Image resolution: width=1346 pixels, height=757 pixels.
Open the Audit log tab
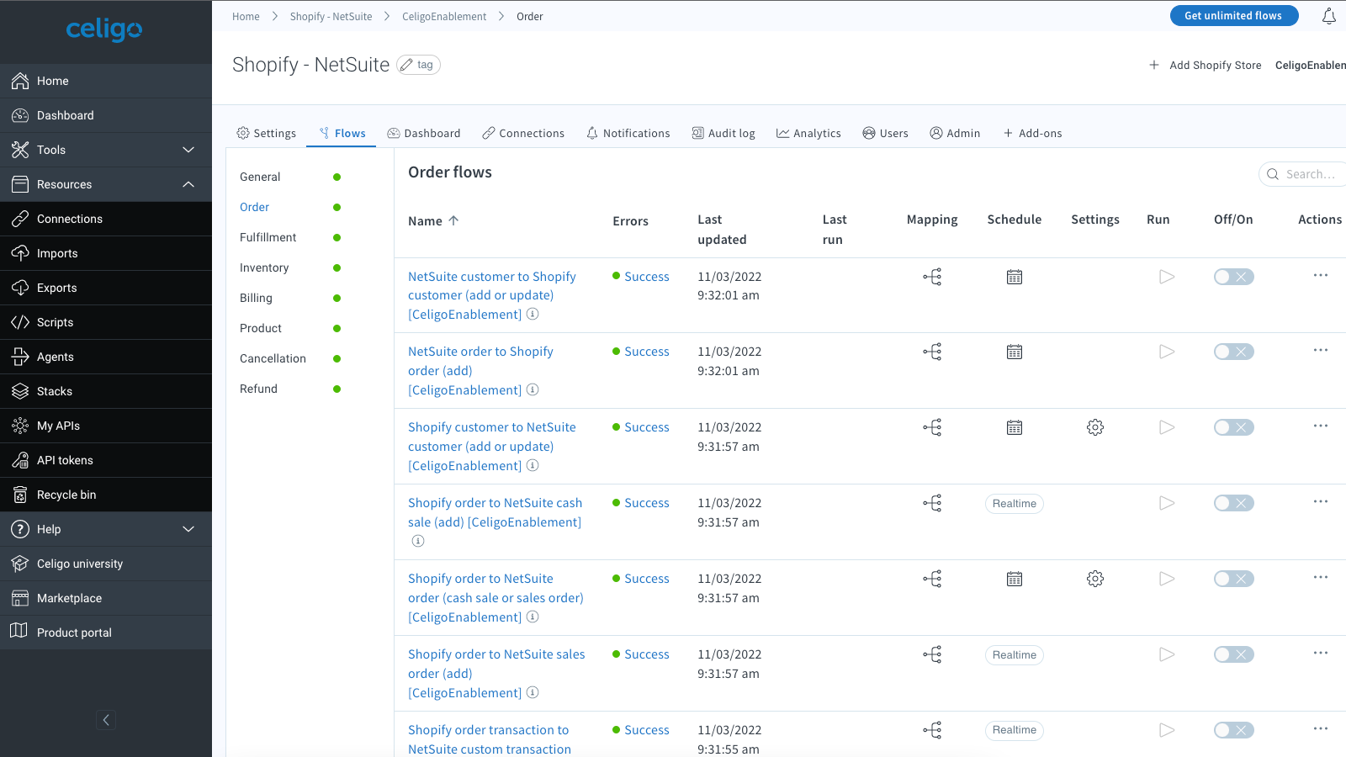[x=723, y=133]
